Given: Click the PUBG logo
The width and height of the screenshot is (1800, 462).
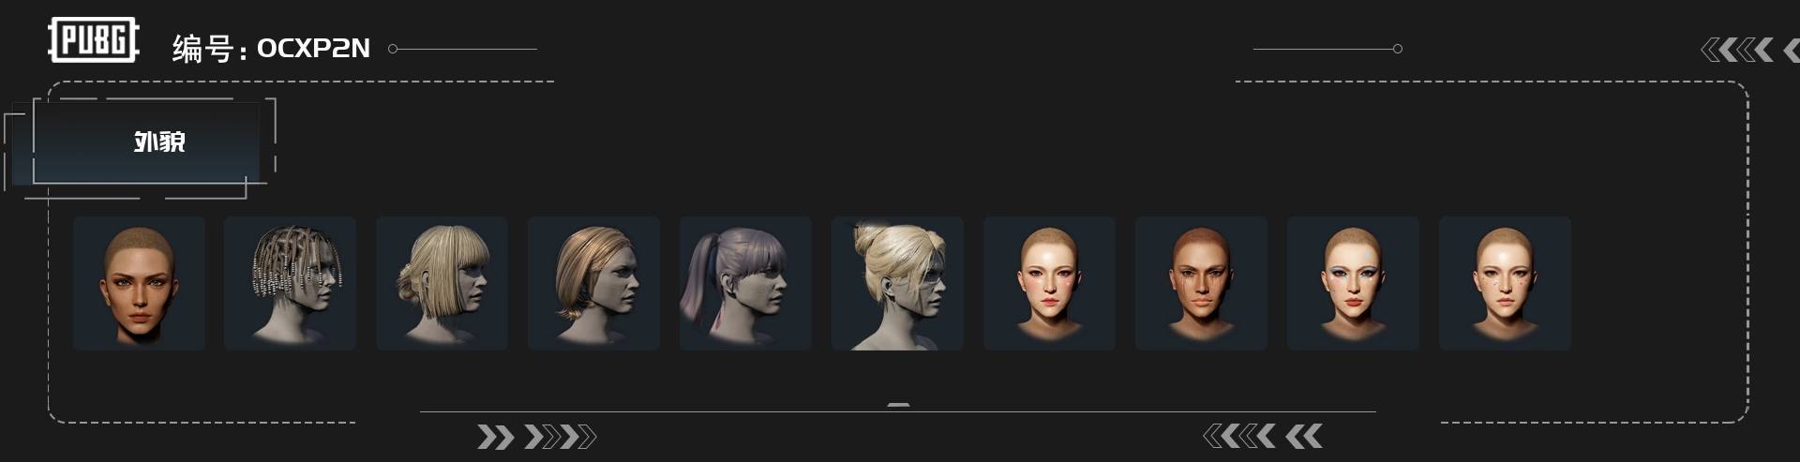Looking at the screenshot, I should click(94, 40).
